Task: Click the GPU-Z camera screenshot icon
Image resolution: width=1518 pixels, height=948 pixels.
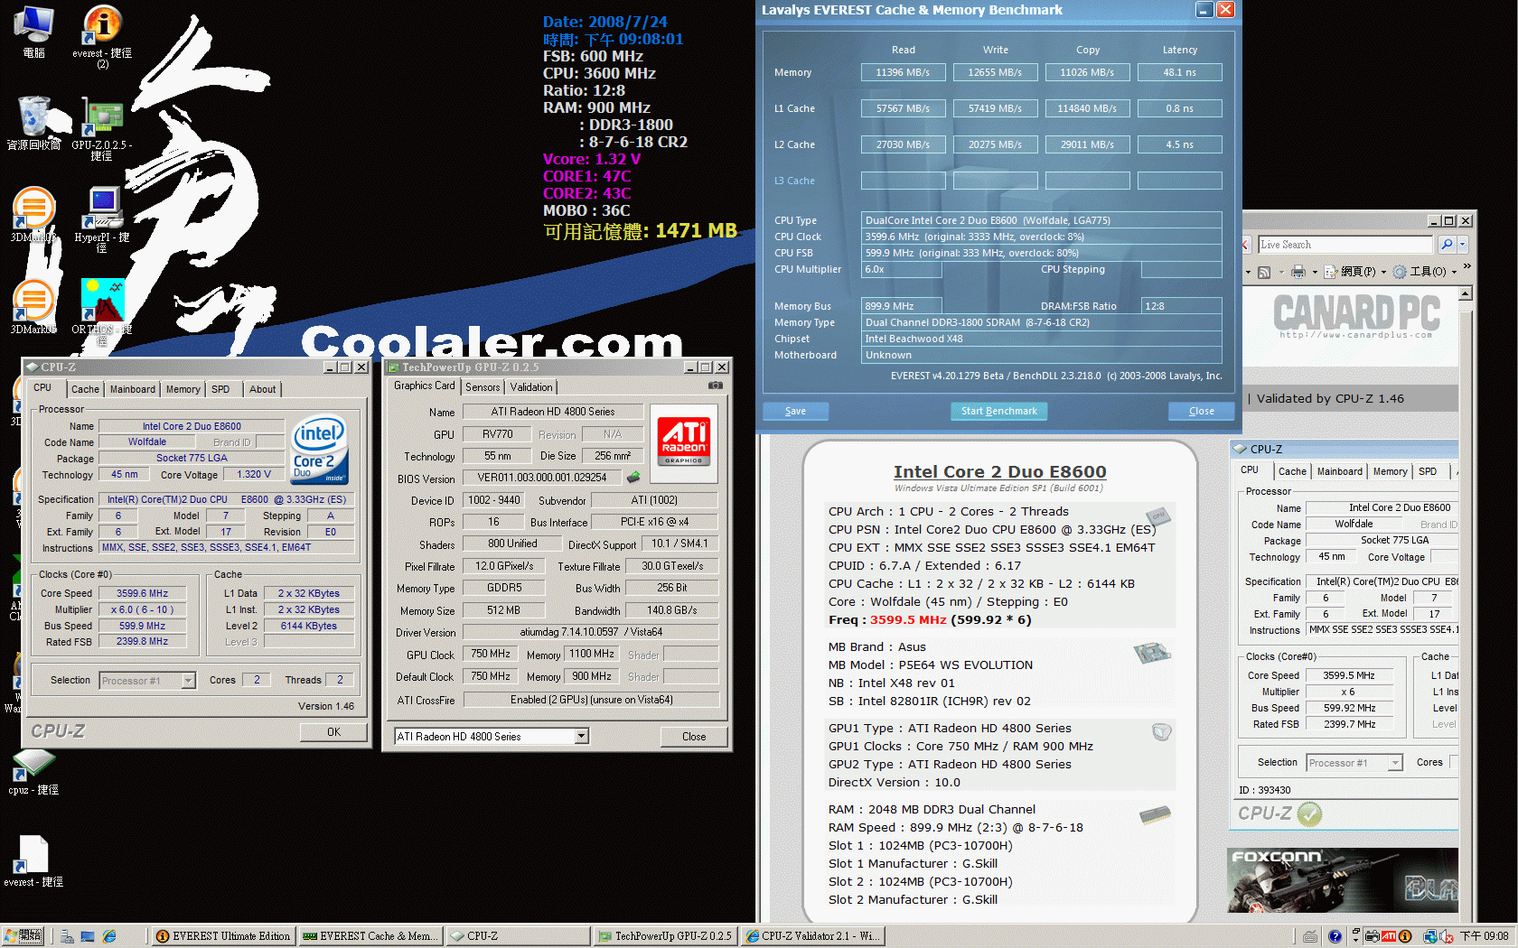Action: (x=716, y=386)
